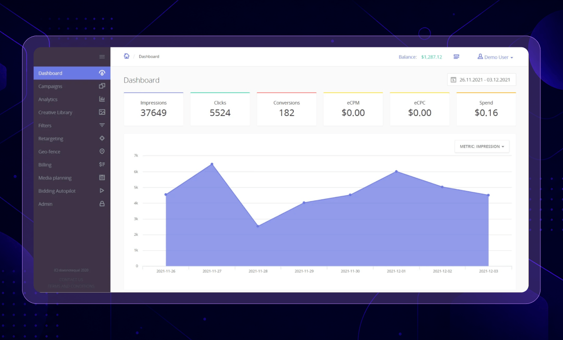Click the x-axis label 2021-12-01
563x340 pixels.
396,271
